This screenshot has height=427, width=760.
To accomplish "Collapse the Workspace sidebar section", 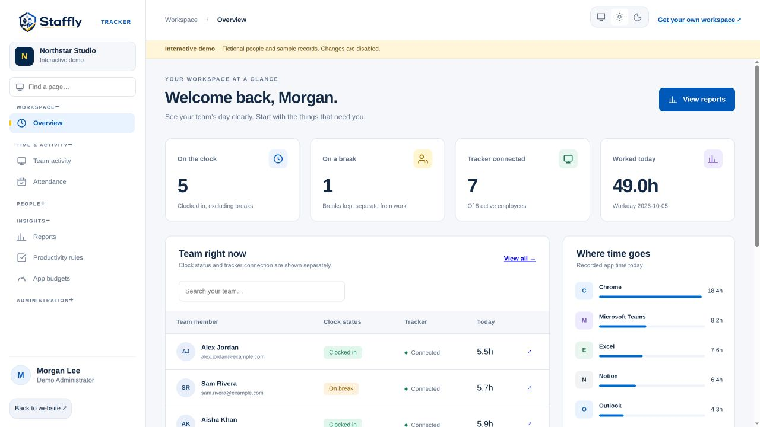I will pyautogui.click(x=38, y=107).
